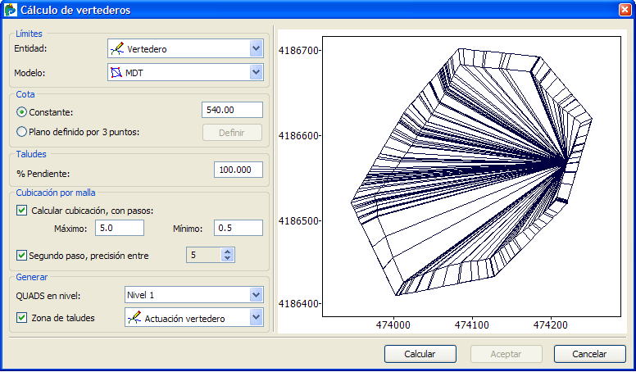The width and height of the screenshot is (636, 372).
Task: Click the Actuación vertedero layer icon
Action: (x=134, y=317)
